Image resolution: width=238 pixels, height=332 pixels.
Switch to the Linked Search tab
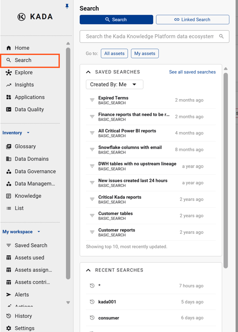192,19
